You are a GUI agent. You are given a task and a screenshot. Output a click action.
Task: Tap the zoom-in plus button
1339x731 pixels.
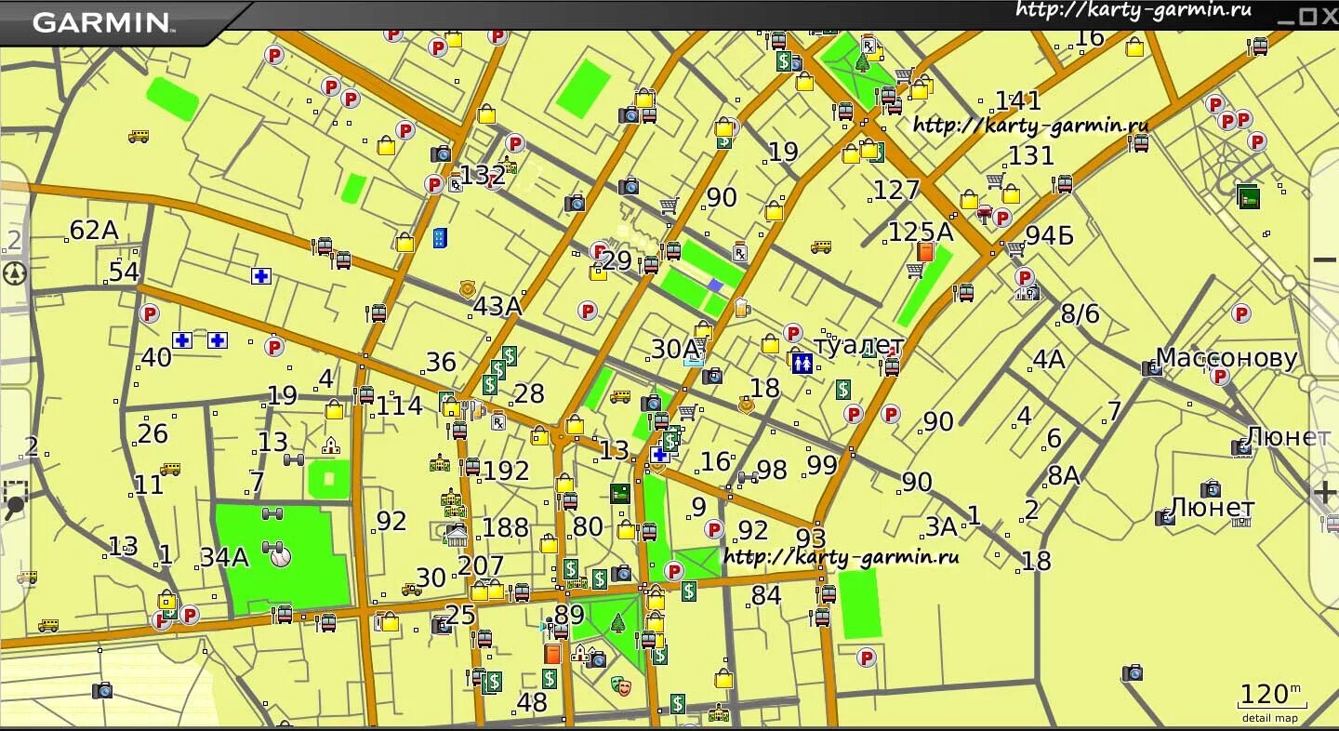tap(1325, 493)
